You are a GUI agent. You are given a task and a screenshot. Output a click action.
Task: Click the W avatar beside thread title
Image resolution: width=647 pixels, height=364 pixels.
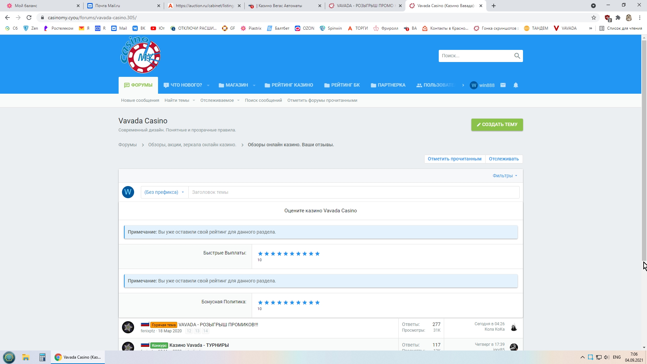tap(128, 192)
